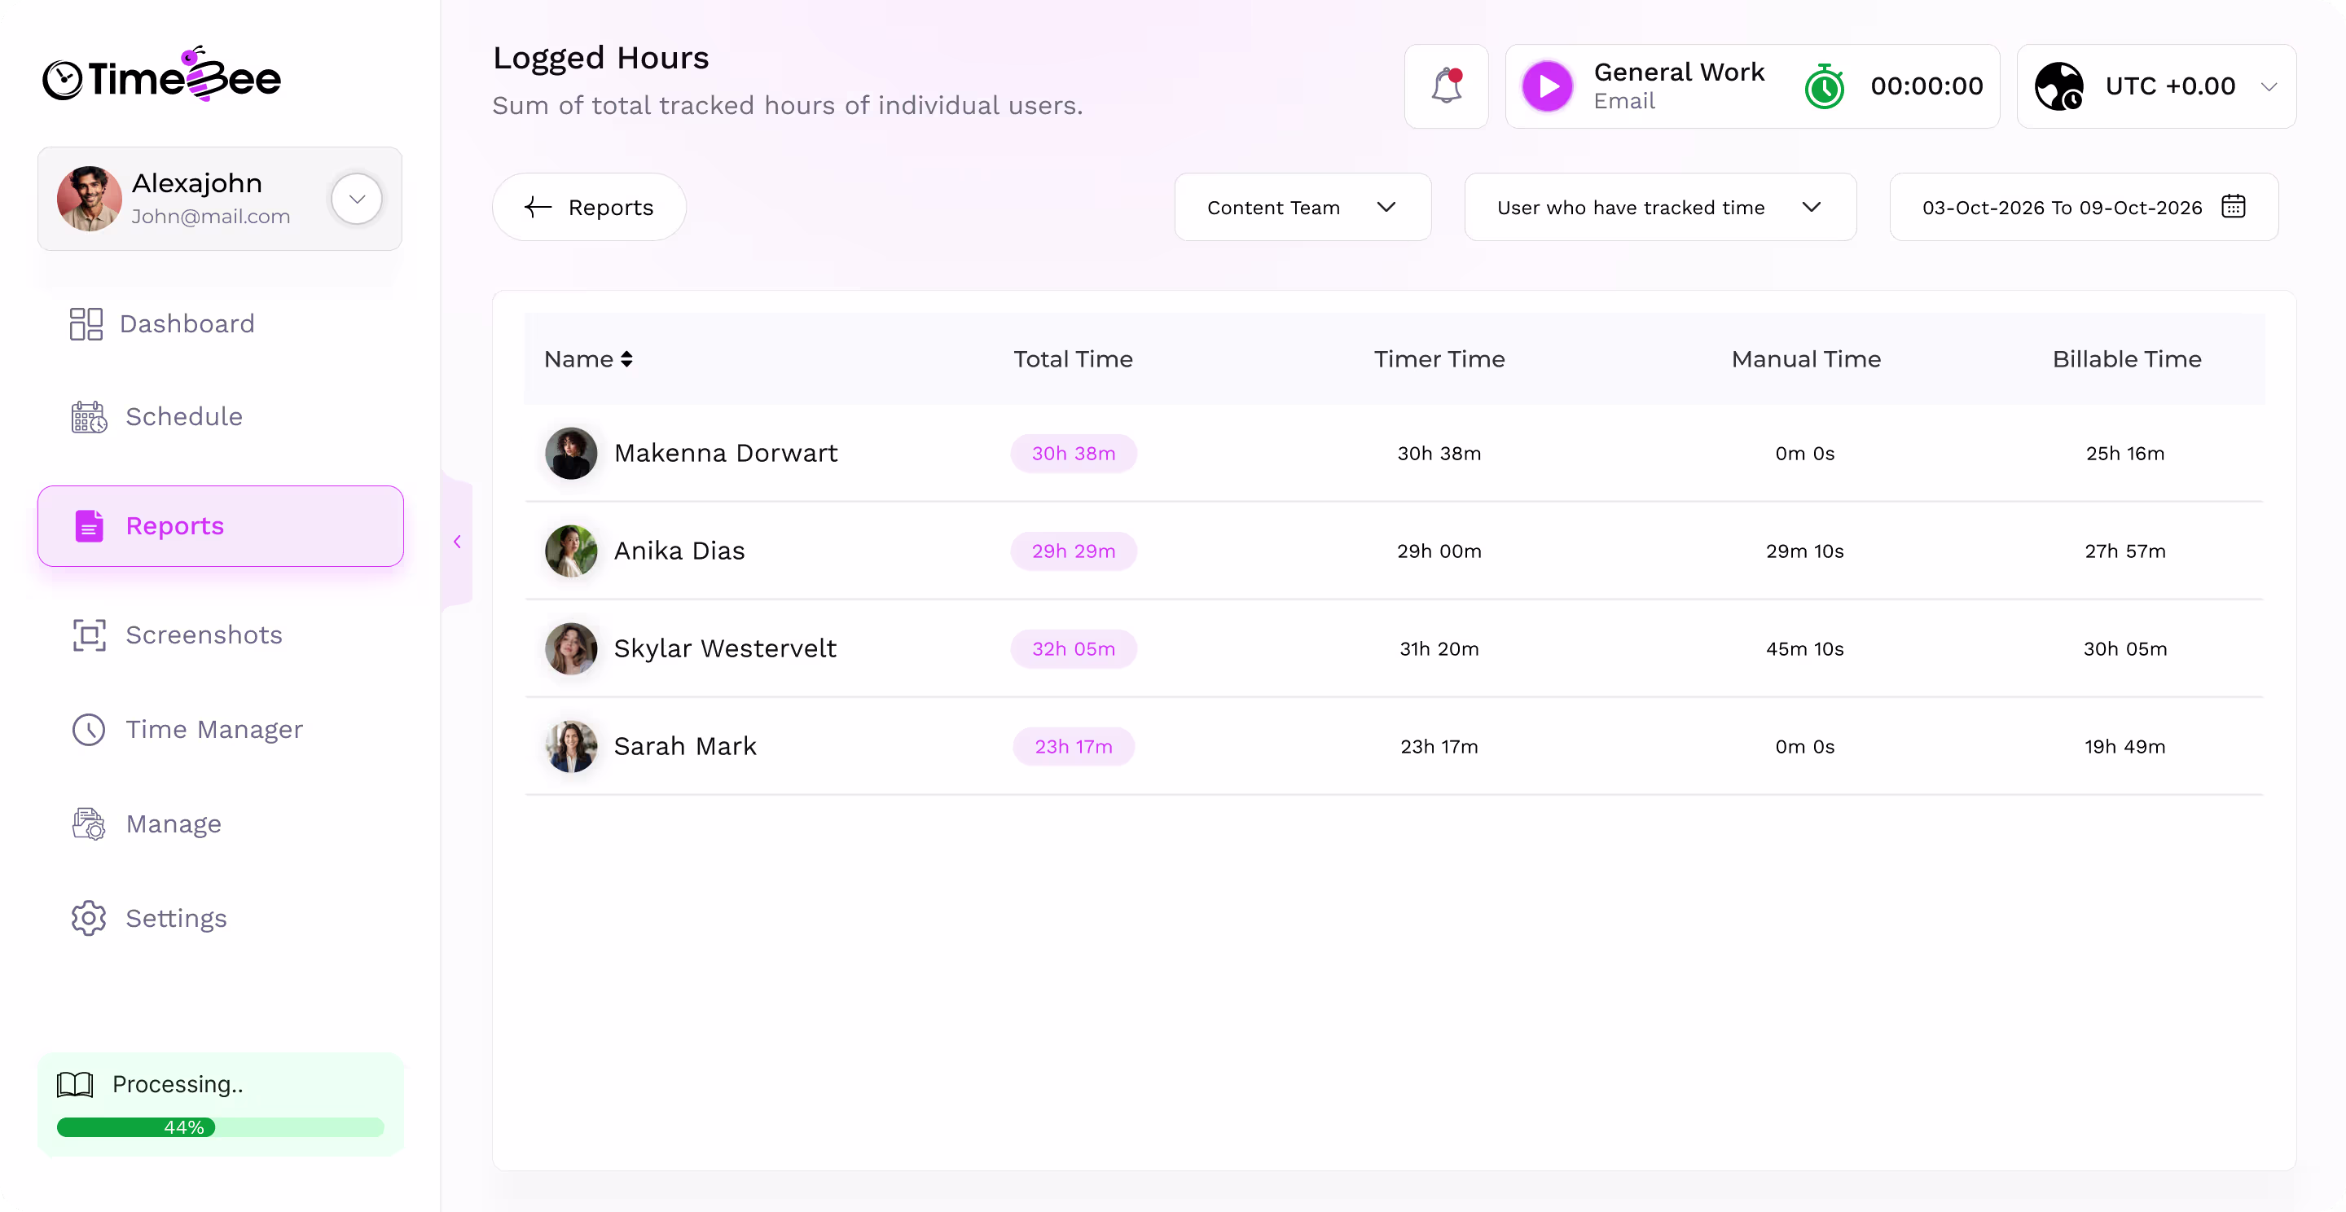The height and width of the screenshot is (1212, 2346).
Task: Click the UTC timezone globe icon
Action: [x=2059, y=86]
